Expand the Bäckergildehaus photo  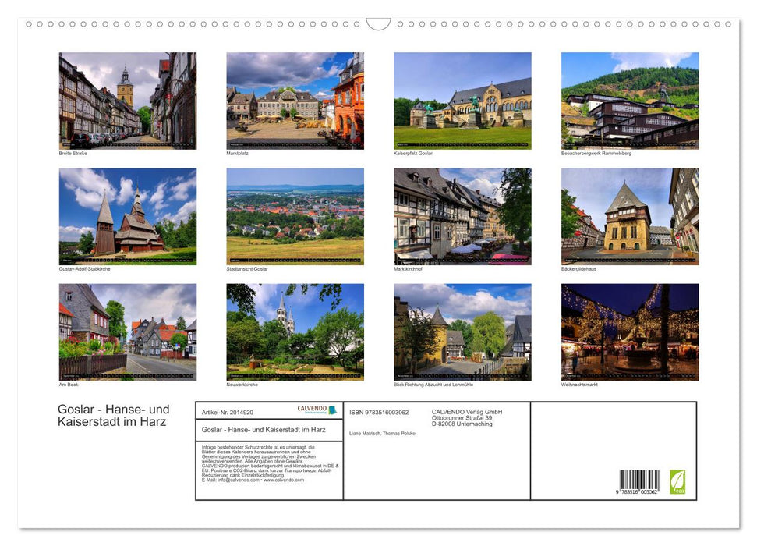629,216
